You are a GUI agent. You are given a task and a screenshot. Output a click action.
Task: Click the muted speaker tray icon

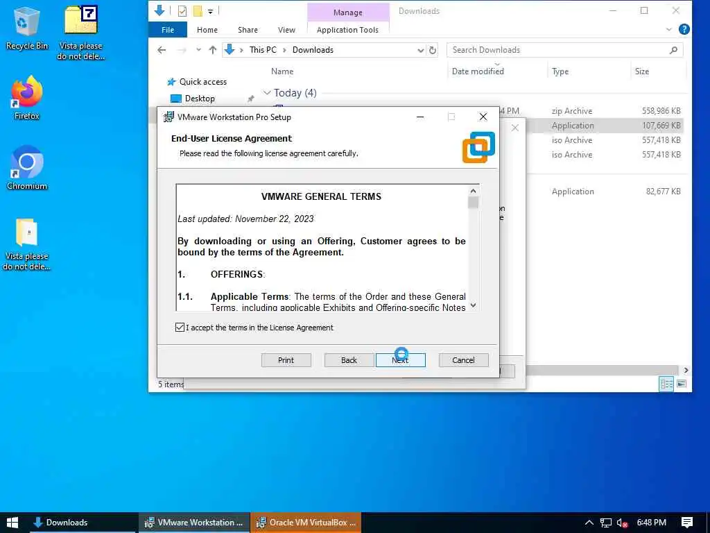622,523
